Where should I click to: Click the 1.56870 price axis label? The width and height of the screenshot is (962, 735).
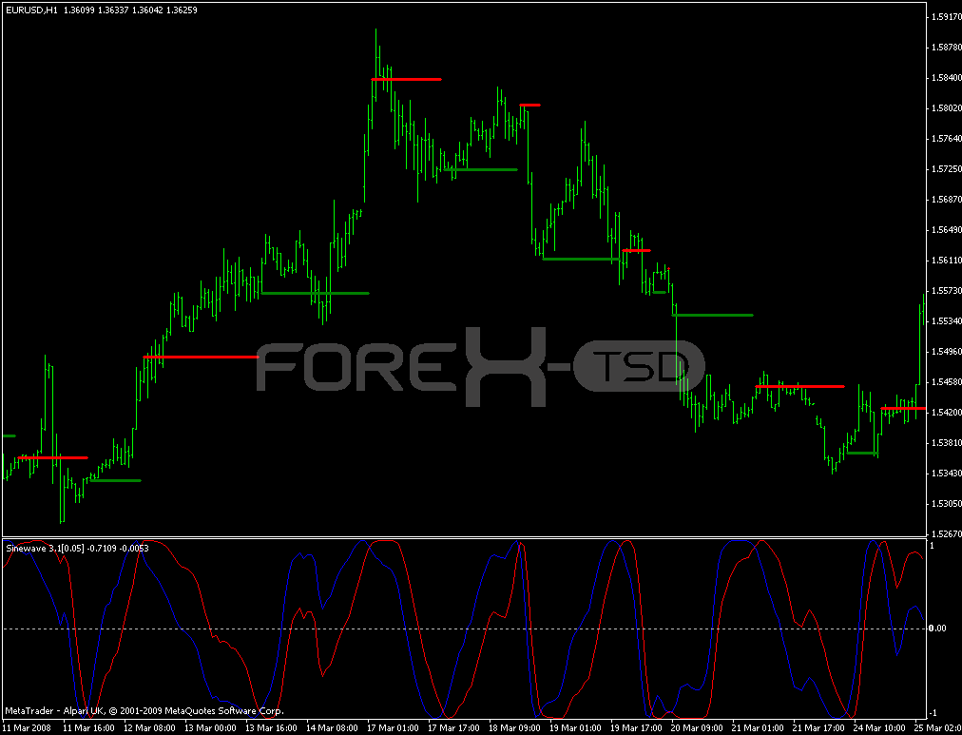tap(946, 200)
